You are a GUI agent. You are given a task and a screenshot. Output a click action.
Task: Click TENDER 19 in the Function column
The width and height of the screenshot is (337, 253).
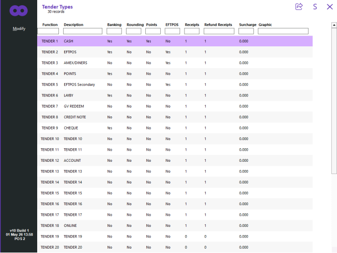pyautogui.click(x=50, y=237)
